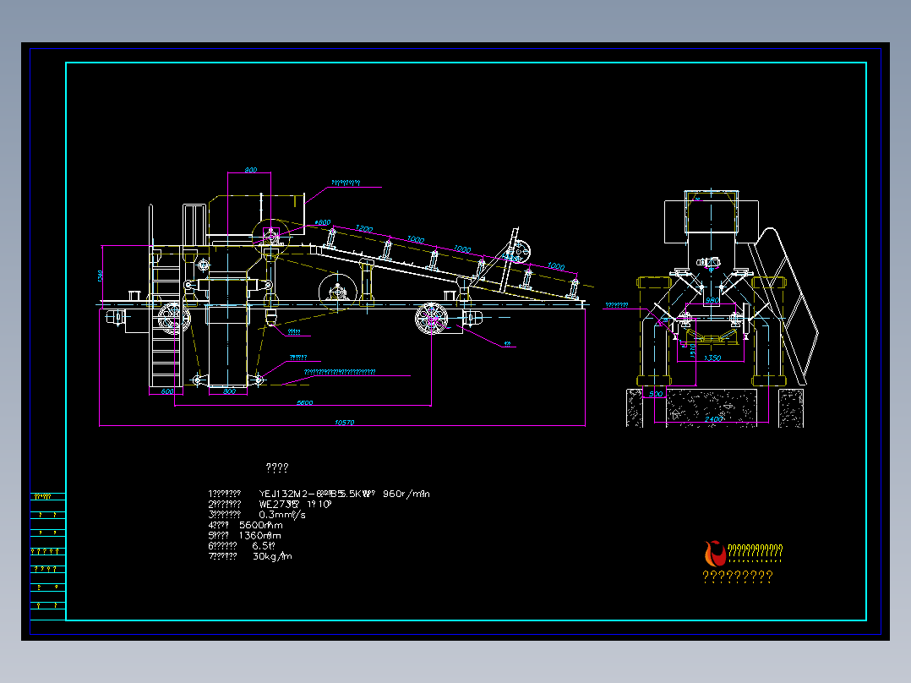Screen dimensions: 911x683
Task: Select the 5600mm specification line
Action: point(245,525)
